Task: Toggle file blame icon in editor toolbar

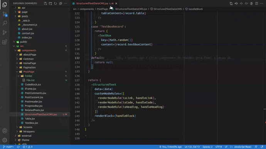Action: point(251,3)
